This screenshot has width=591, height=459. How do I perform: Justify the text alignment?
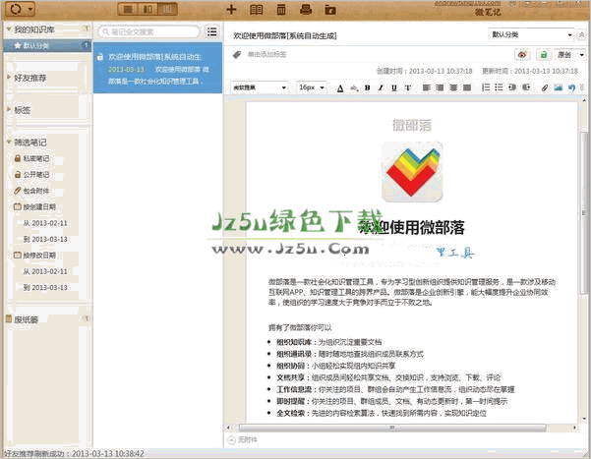pyautogui.click(x=467, y=87)
